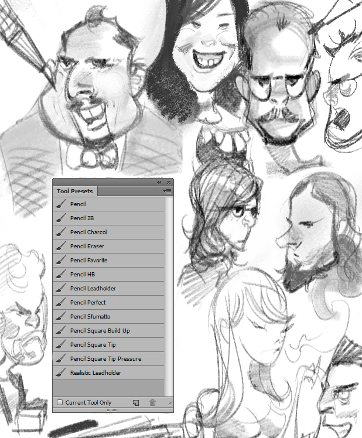Click the brush icon beside Realistic Leadholder
362x438 pixels.
[61, 372]
